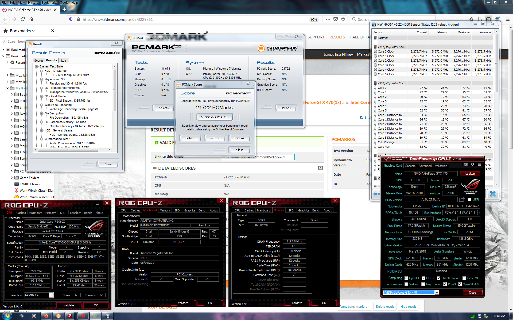Toggle the PhysX checkbox
This screenshot has width=513, height=320.
point(445,284)
